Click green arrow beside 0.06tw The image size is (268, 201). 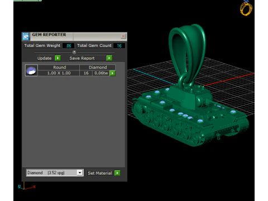tap(112, 73)
